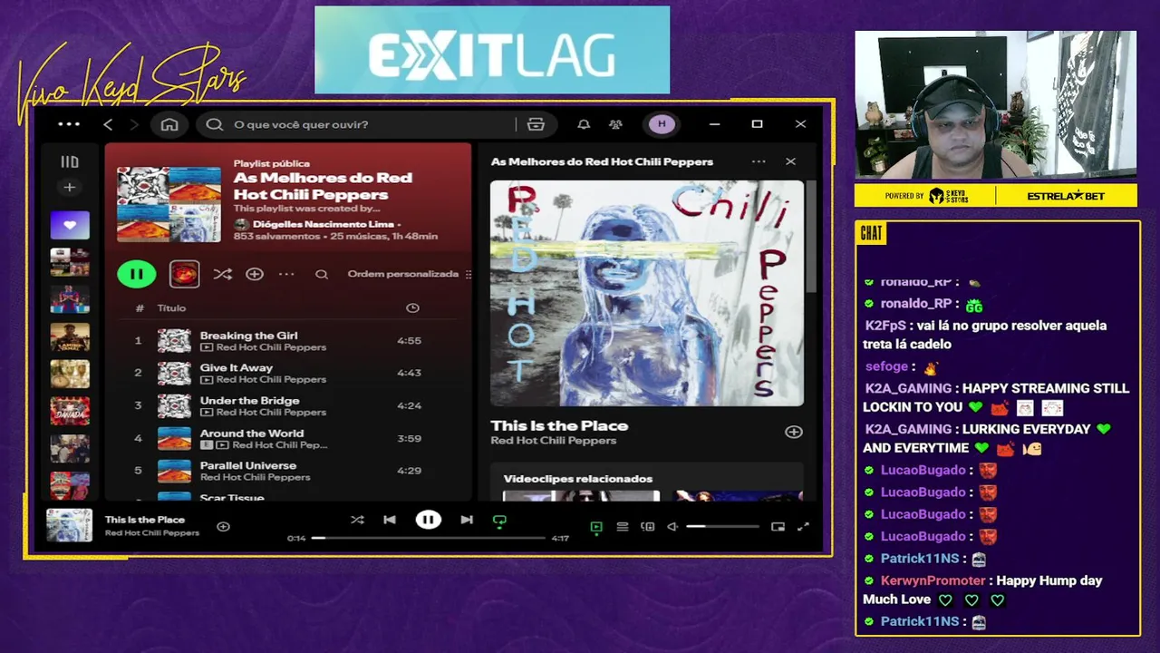This screenshot has width=1160, height=653.
Task: Open Red Hot Chili Peppers artist in panel
Action: pos(553,441)
